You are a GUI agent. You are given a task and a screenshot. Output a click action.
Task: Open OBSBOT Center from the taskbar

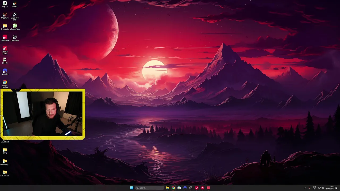(x=197, y=188)
